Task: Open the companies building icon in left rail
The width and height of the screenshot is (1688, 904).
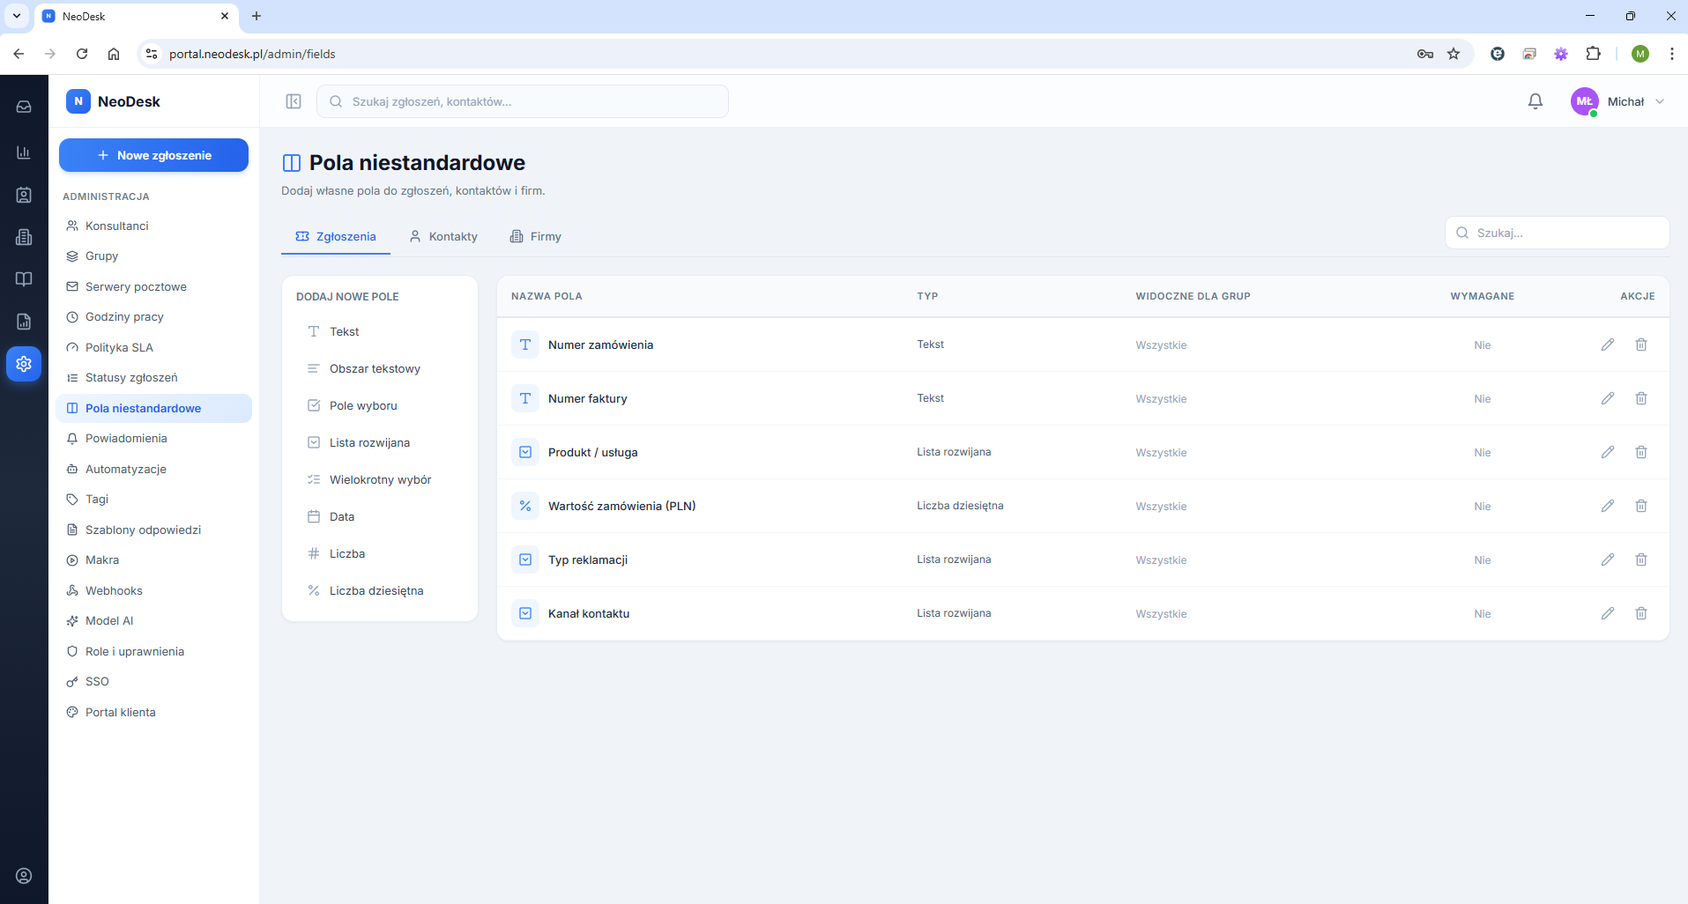Action: [x=24, y=237]
